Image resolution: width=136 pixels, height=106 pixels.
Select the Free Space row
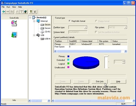[90, 47]
